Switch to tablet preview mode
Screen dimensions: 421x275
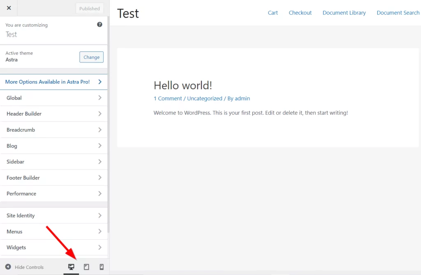(86, 267)
